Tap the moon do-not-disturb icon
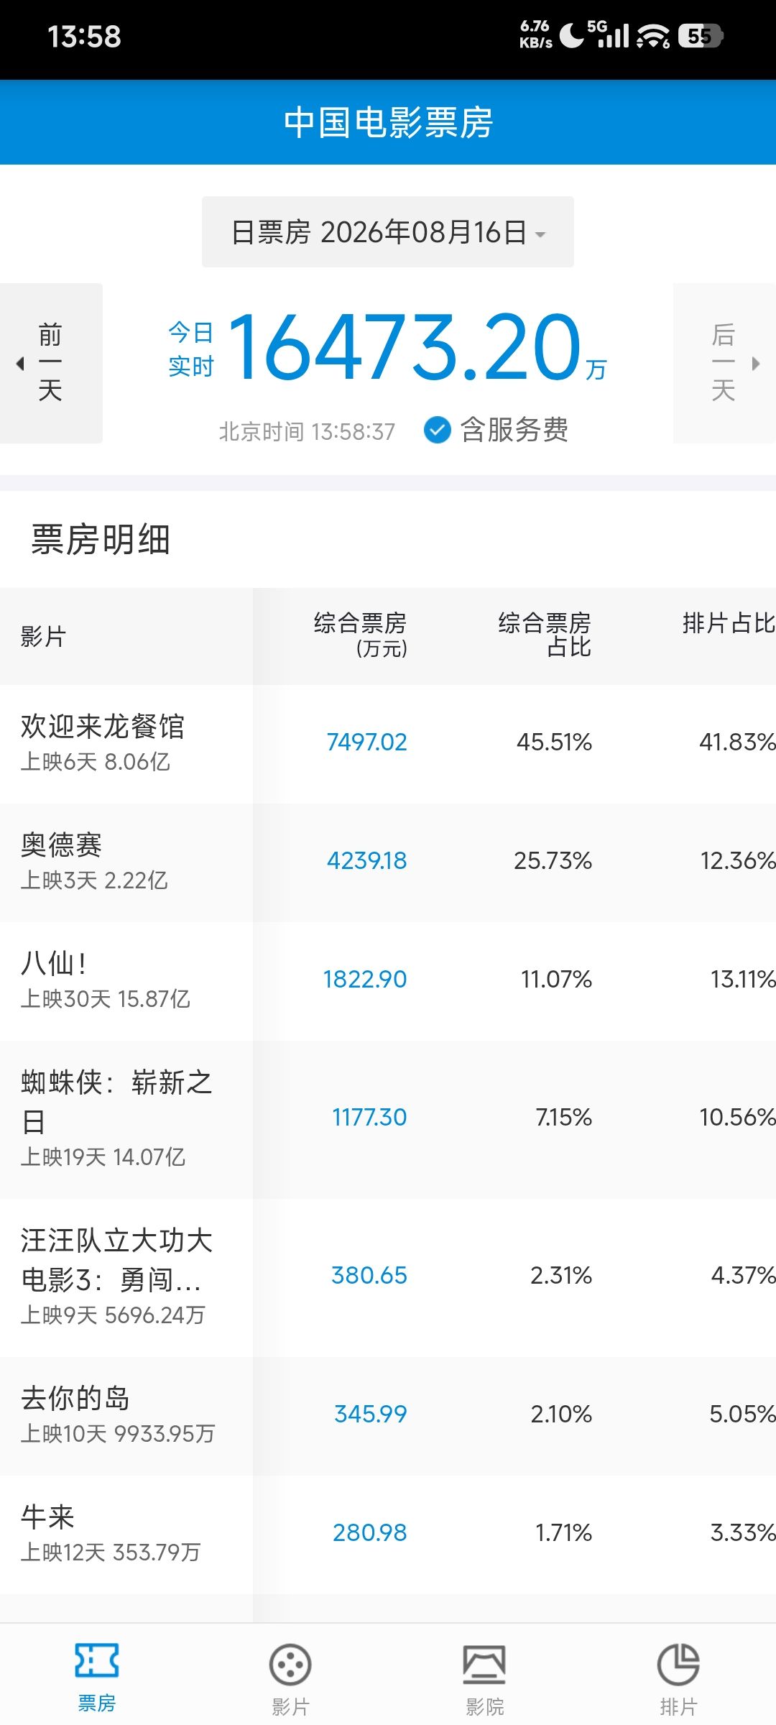Image resolution: width=776 pixels, height=1725 pixels. tap(572, 35)
